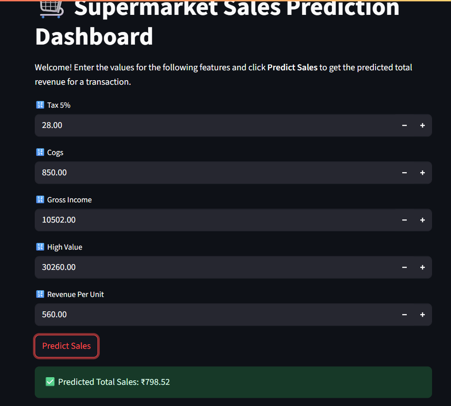
Task: Decrement Gross Income using the minus control
Action: [404, 220]
